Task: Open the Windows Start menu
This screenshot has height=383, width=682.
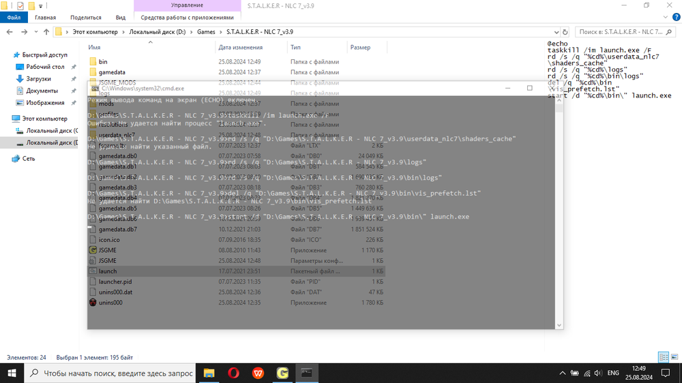Action: [x=12, y=373]
